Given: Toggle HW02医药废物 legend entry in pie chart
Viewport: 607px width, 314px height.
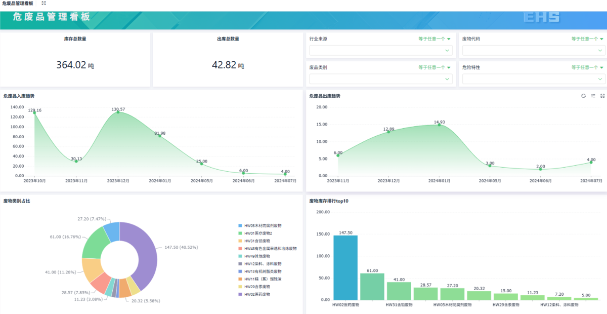Looking at the screenshot, I should click(254, 294).
